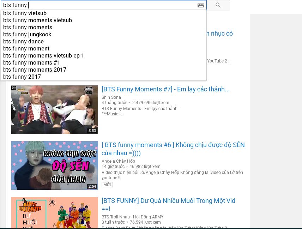Image resolution: width=302 pixels, height=229 pixels.
Task: Visit the Shin Sona channel
Action: tap(111, 97)
